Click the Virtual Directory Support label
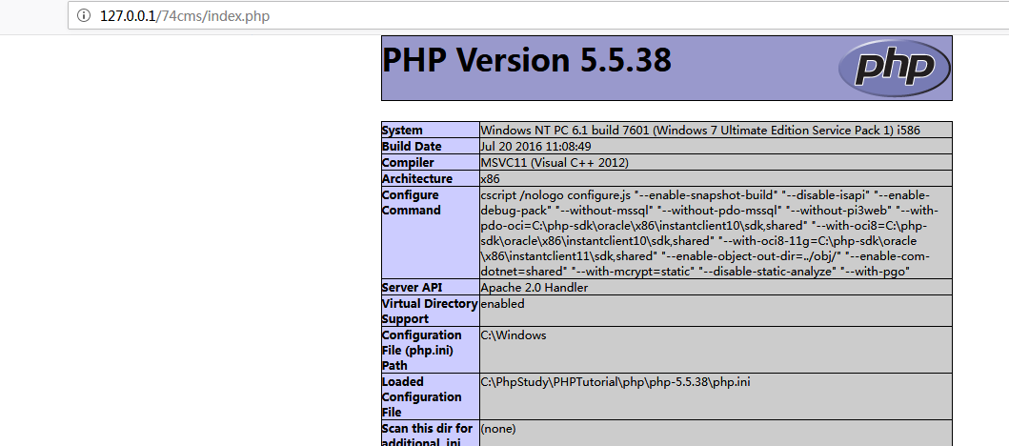 click(431, 311)
